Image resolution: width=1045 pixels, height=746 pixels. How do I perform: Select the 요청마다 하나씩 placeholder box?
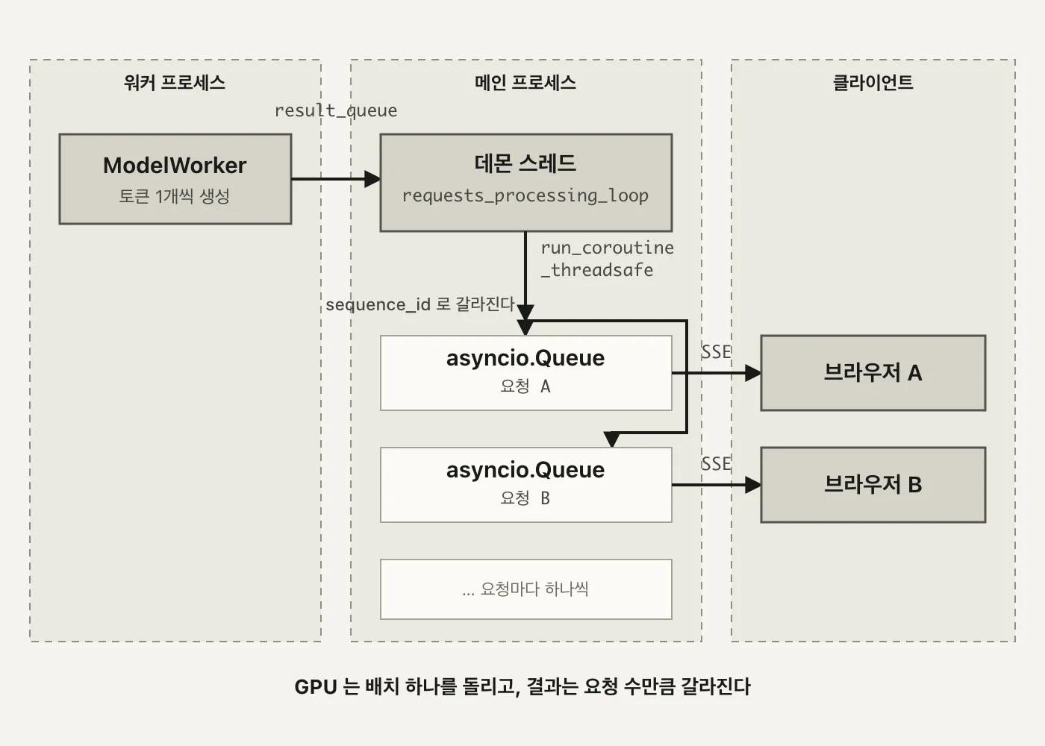[526, 589]
